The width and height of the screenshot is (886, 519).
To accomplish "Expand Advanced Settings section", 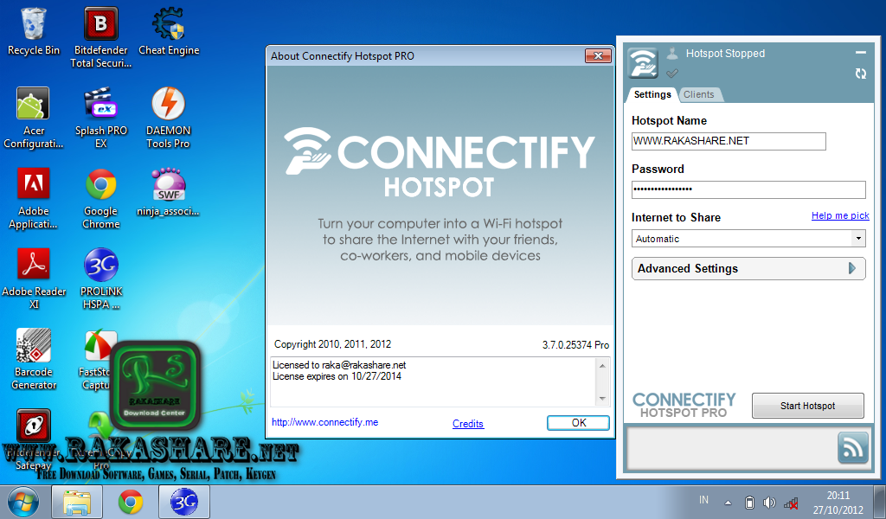I will point(748,269).
